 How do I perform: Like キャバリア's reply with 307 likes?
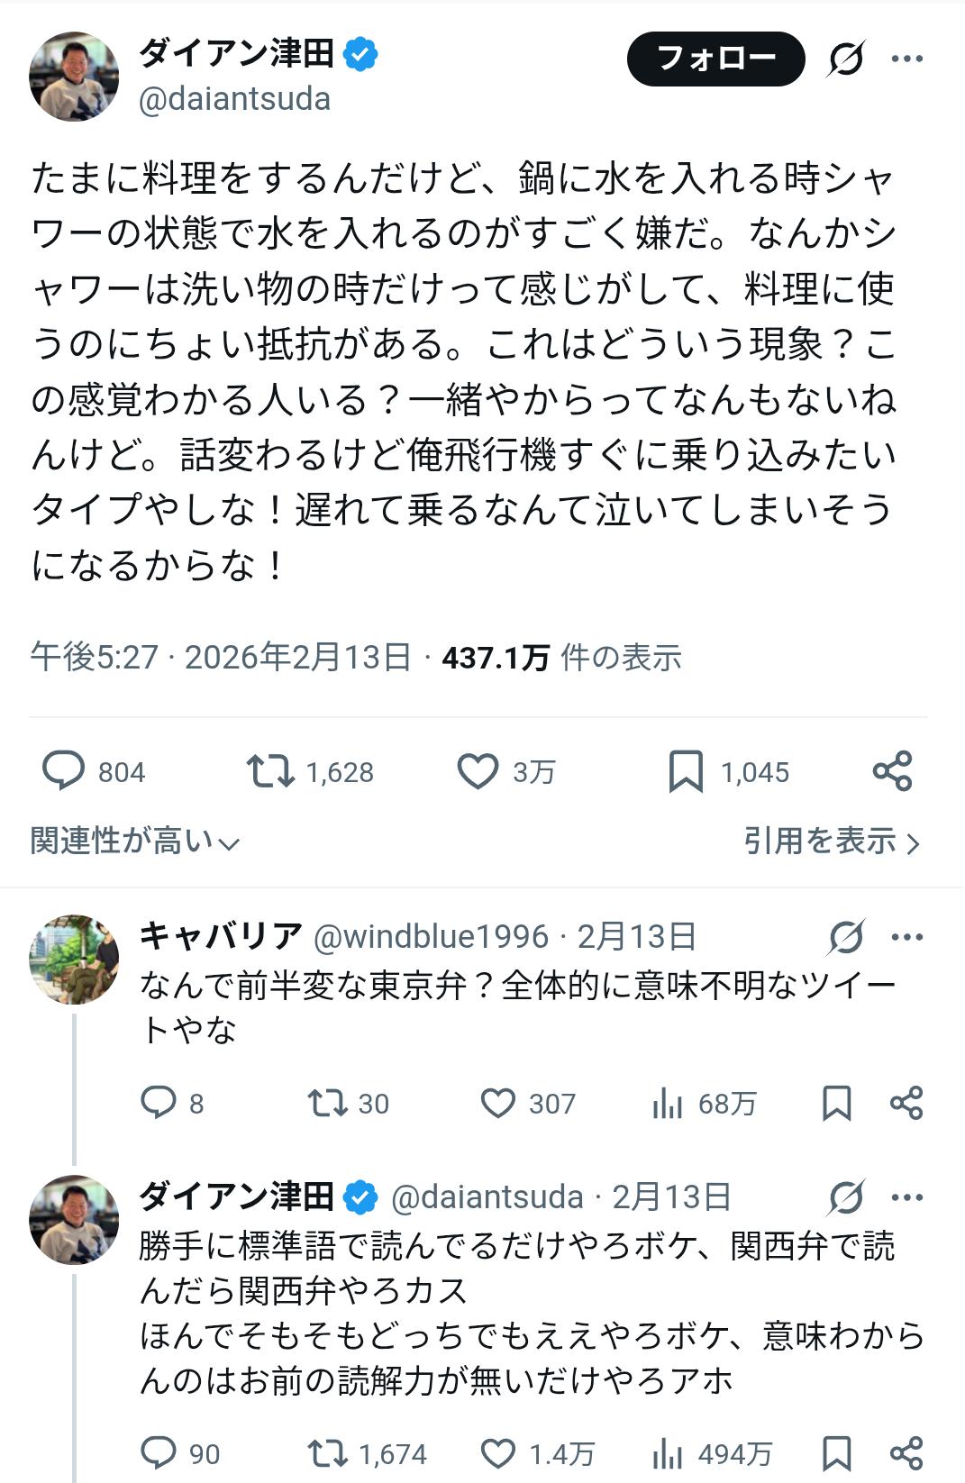498,1103
